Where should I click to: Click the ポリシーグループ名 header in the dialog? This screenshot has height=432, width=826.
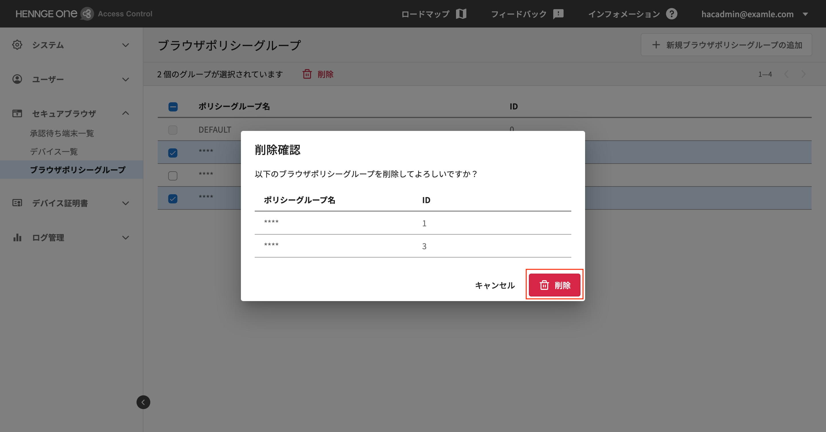pos(299,200)
